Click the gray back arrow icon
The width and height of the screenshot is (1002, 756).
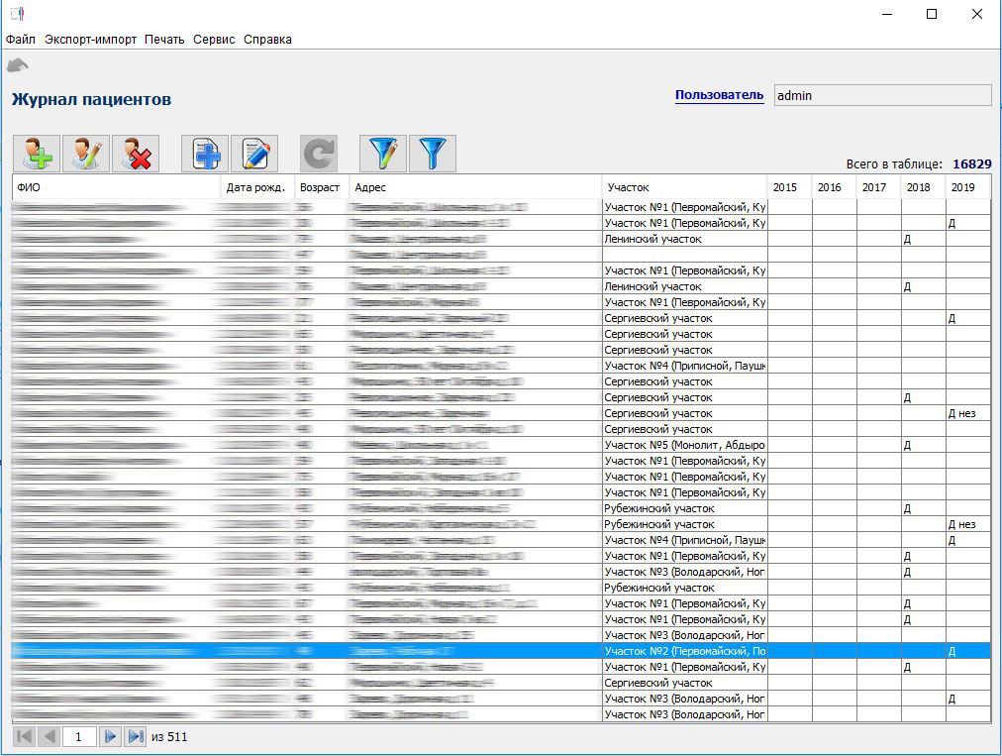pyautogui.click(x=18, y=65)
